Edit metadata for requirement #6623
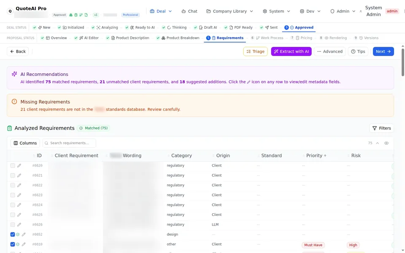This screenshot has height=253, width=405. pos(19,195)
